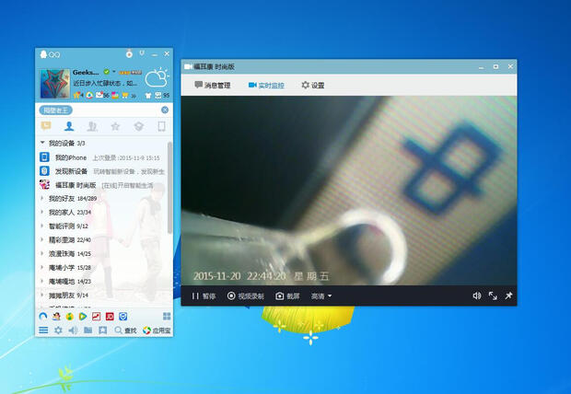Open the QQ Game icon
This screenshot has height=394, width=571.
click(x=56, y=317)
